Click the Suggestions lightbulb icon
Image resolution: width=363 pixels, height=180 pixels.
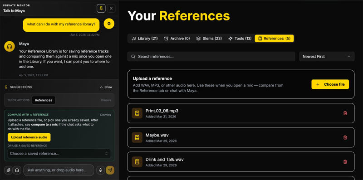click(x=6, y=87)
